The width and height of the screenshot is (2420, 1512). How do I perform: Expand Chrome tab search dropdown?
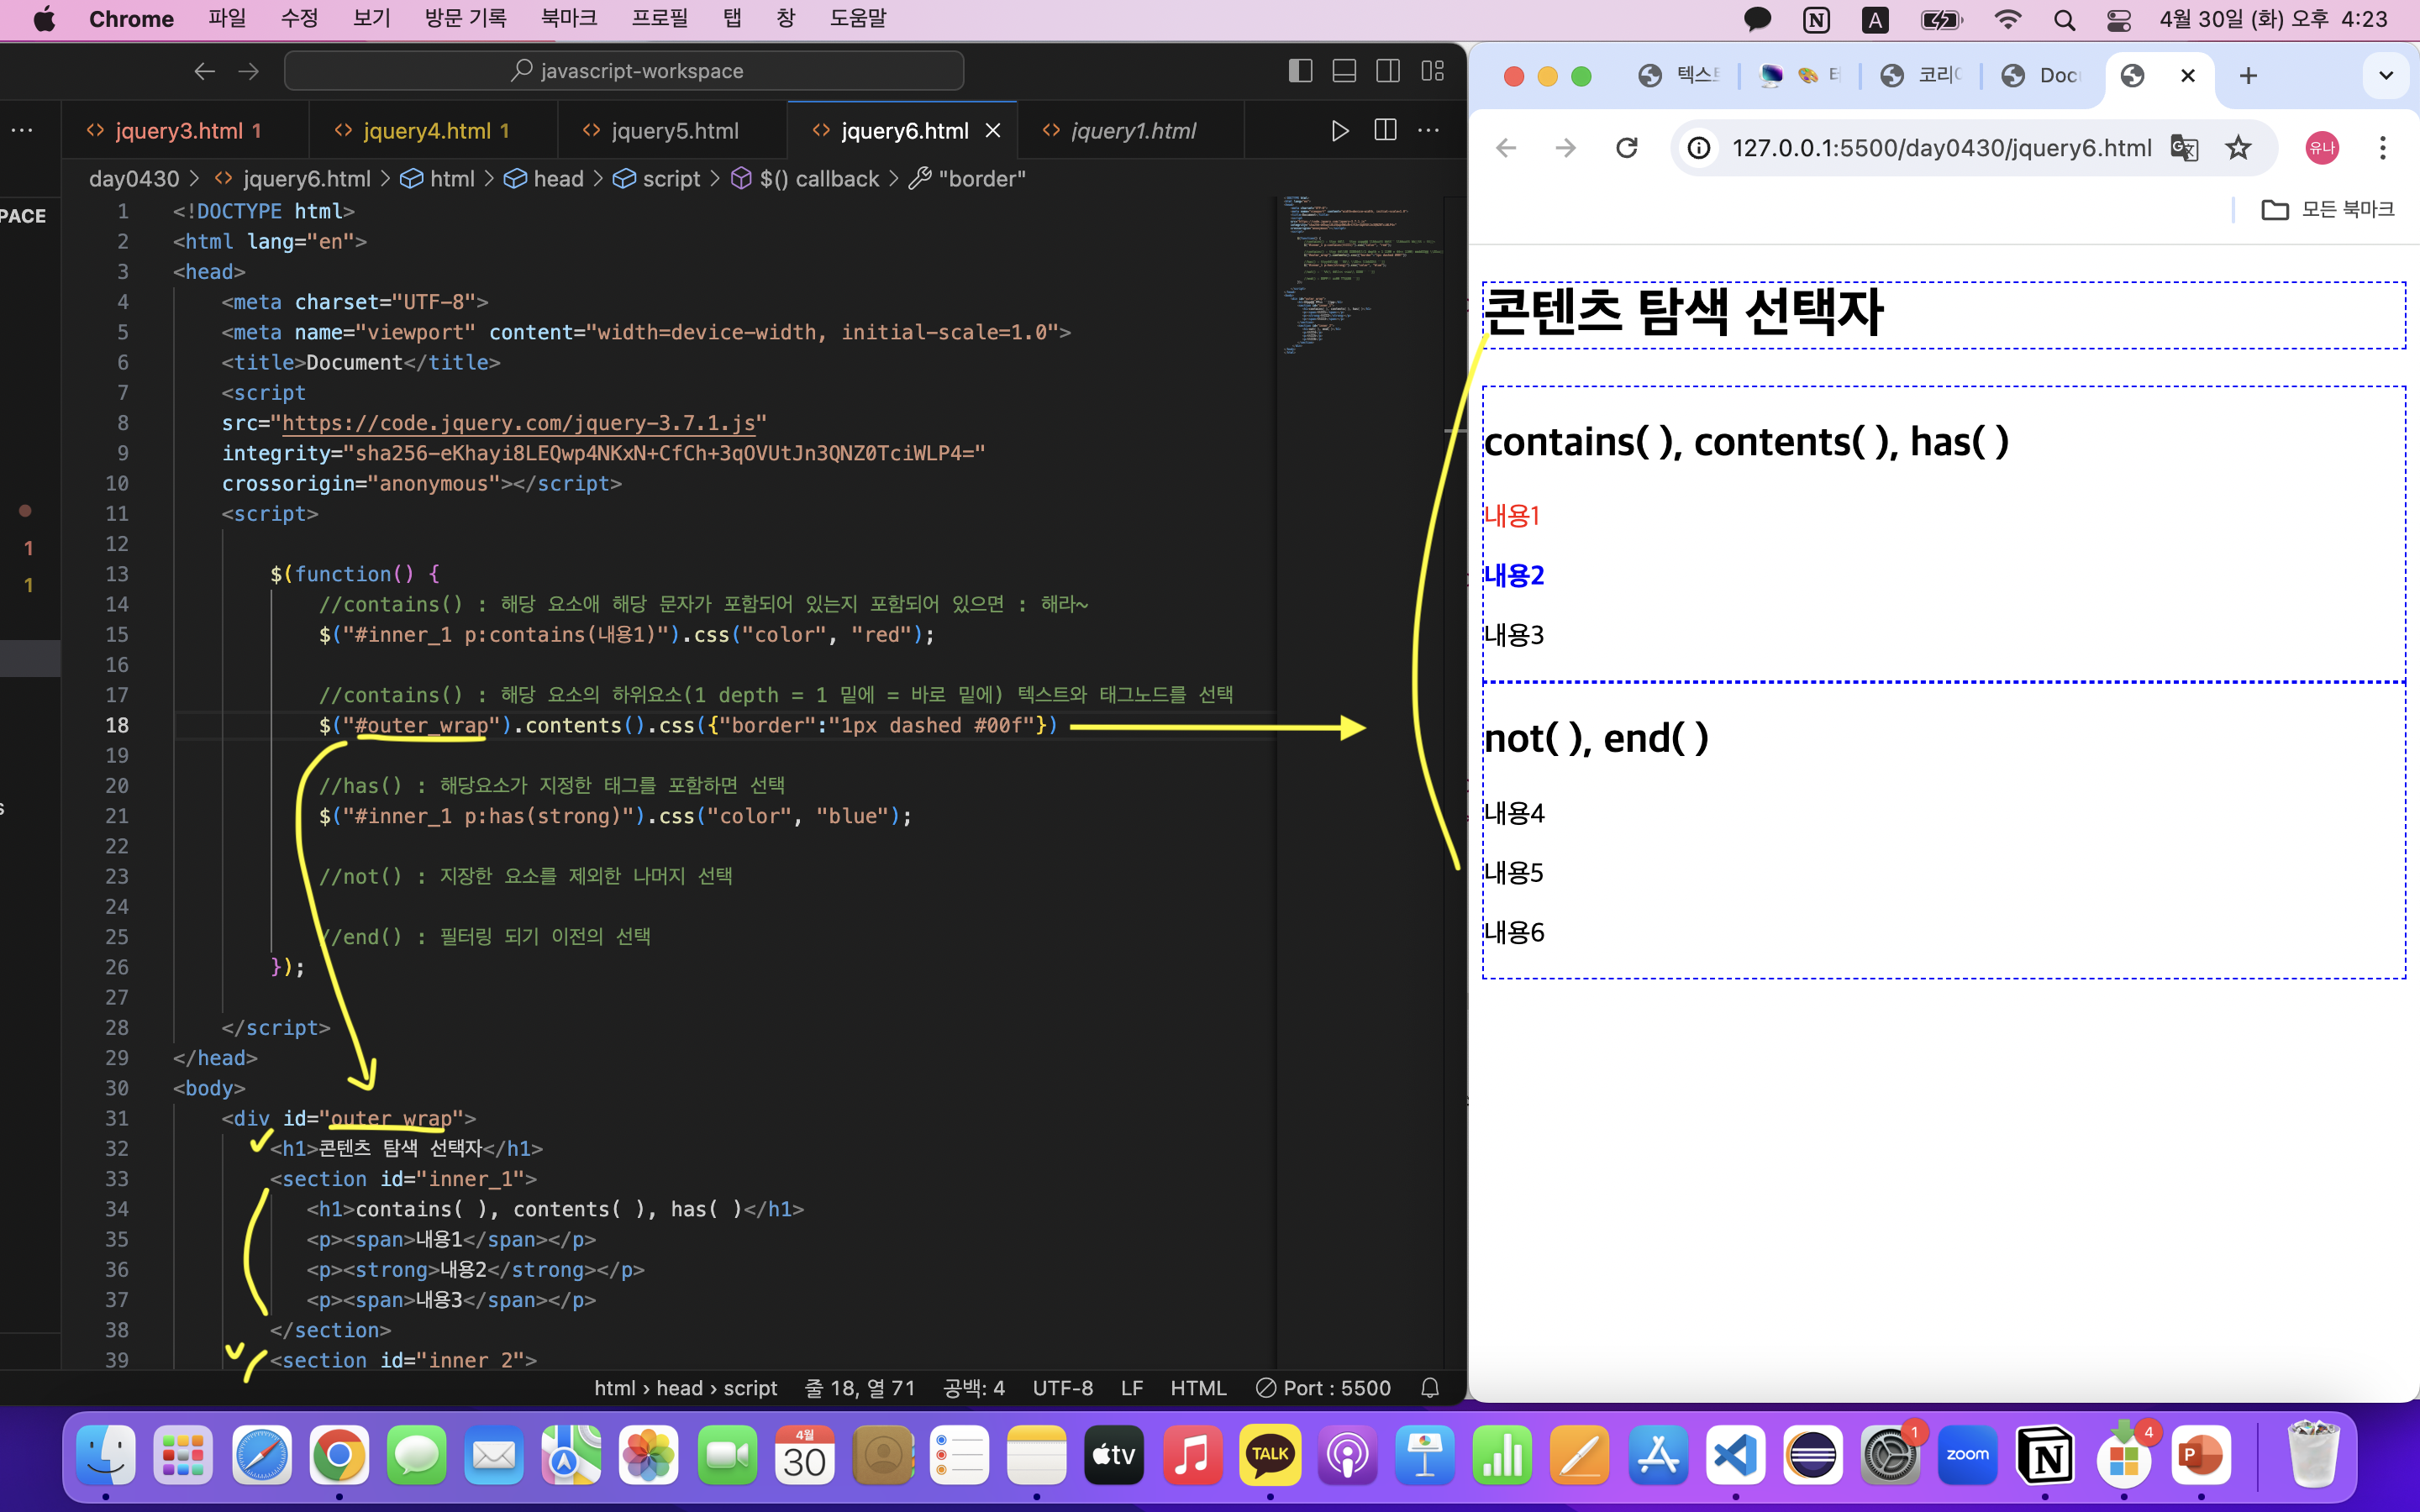[2386, 75]
